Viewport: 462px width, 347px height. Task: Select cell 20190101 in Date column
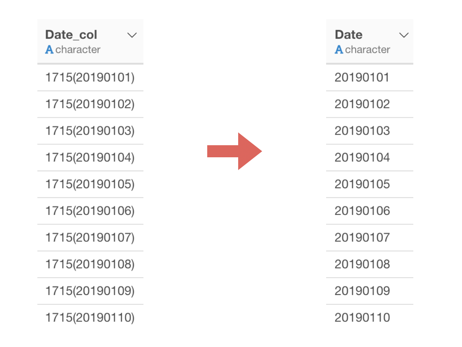370,78
